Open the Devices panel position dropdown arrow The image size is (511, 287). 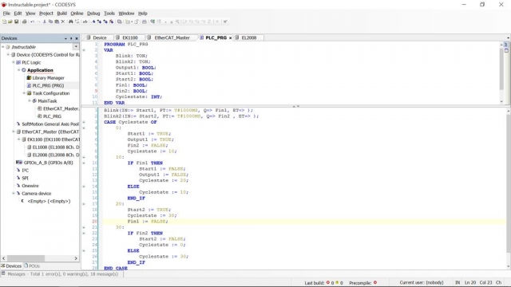point(65,38)
